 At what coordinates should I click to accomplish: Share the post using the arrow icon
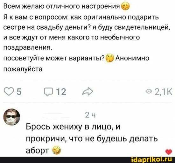click(87, 92)
